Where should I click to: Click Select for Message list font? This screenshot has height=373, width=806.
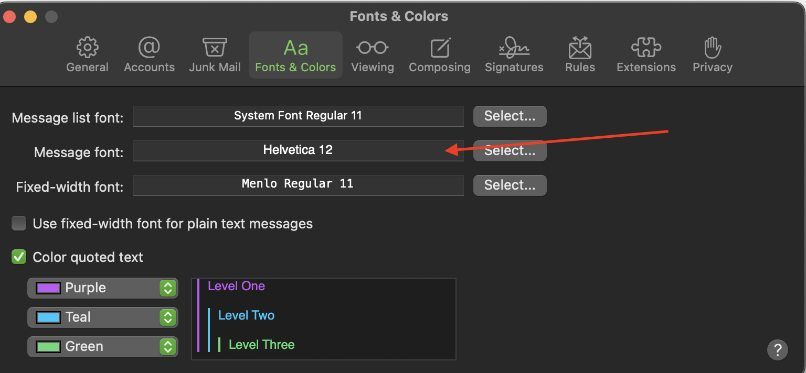pyautogui.click(x=510, y=116)
